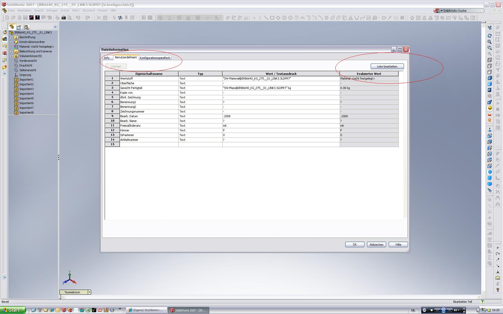
Task: Click the Rebuild/rotate view icon
Action: coord(489,36)
